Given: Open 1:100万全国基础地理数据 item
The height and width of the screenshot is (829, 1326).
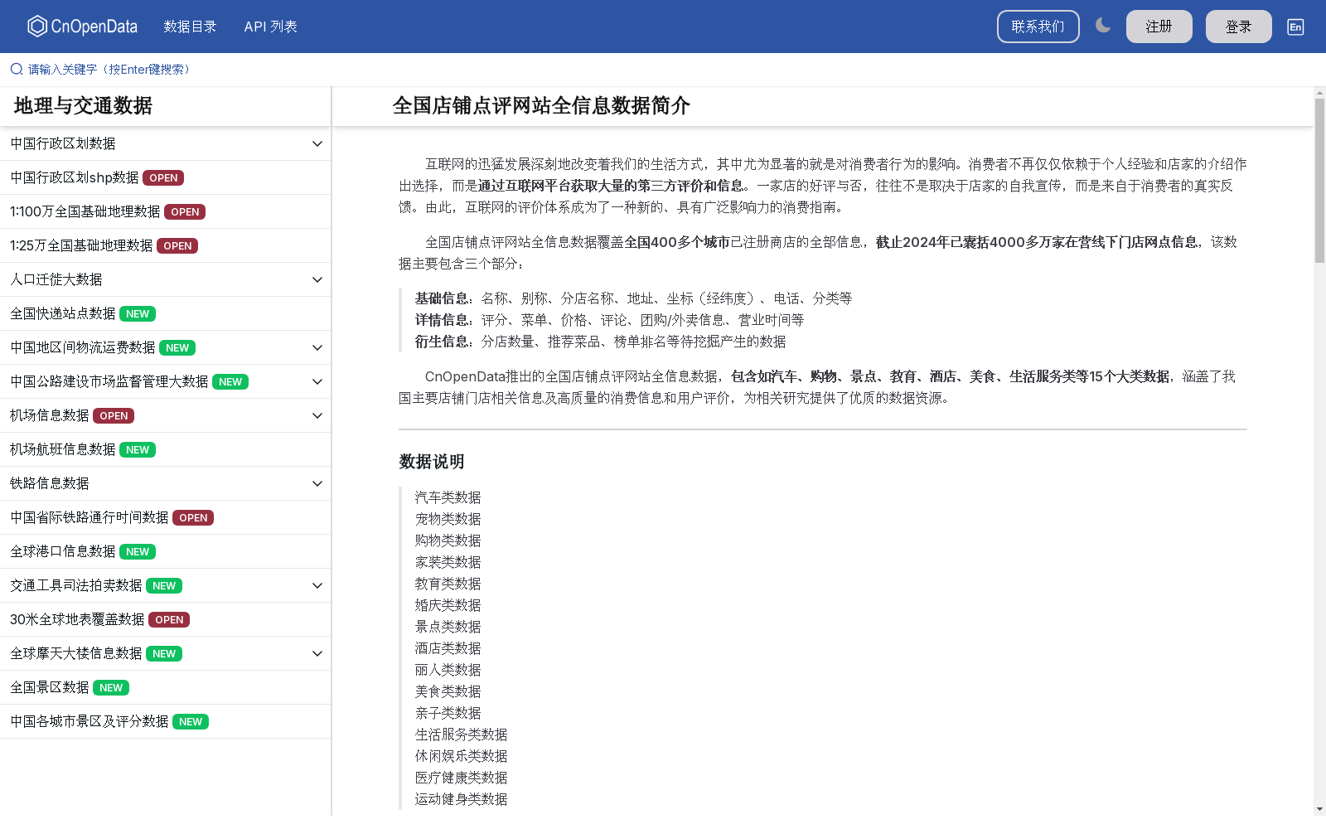Looking at the screenshot, I should tap(165, 211).
